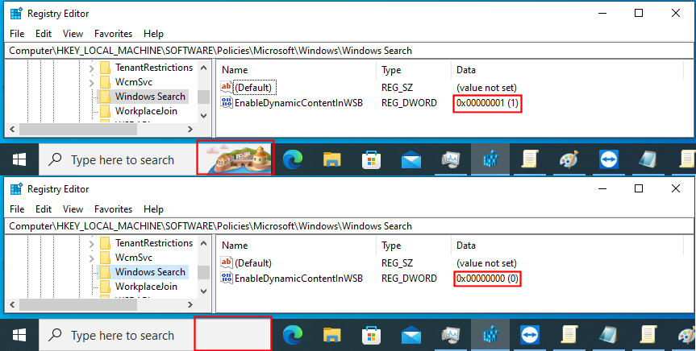Open Favorites menu in lower Registry Editor
Screen dimensions: 696x351
click(113, 209)
